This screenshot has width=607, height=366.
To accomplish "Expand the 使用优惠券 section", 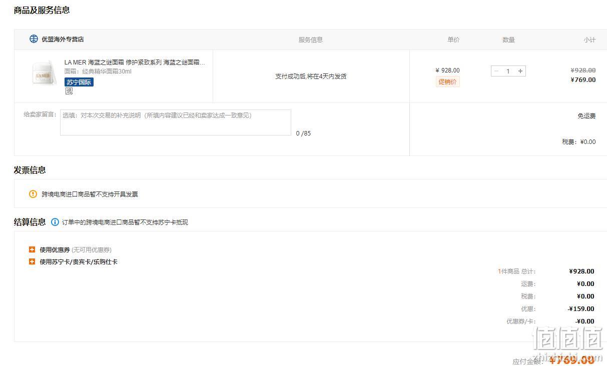I will coord(32,249).
